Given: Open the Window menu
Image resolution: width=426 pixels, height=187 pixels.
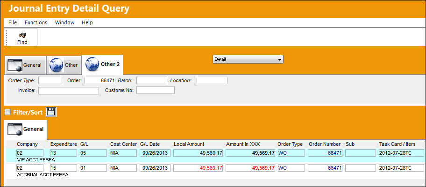Looking at the screenshot, I should 64,22.
